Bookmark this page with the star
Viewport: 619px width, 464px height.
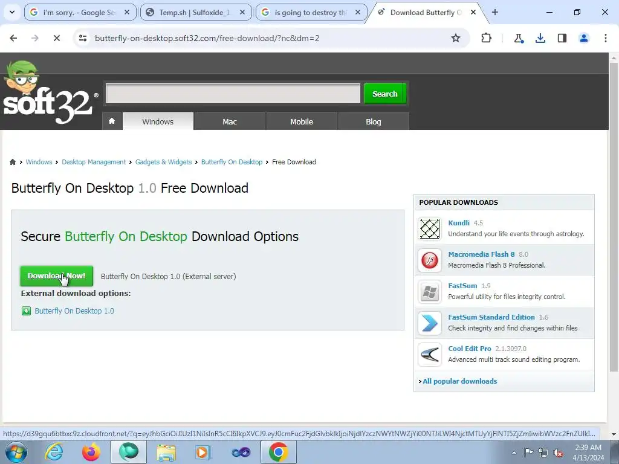tap(456, 38)
